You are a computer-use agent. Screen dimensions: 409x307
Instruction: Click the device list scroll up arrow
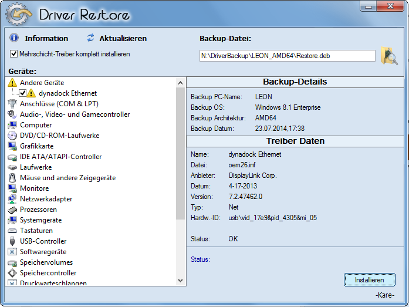[x=181, y=83]
